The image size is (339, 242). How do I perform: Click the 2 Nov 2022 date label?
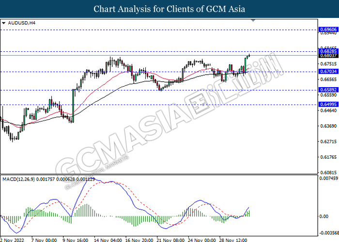point(12,240)
